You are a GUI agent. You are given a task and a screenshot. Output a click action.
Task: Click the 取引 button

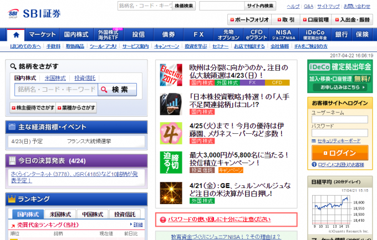point(286,20)
